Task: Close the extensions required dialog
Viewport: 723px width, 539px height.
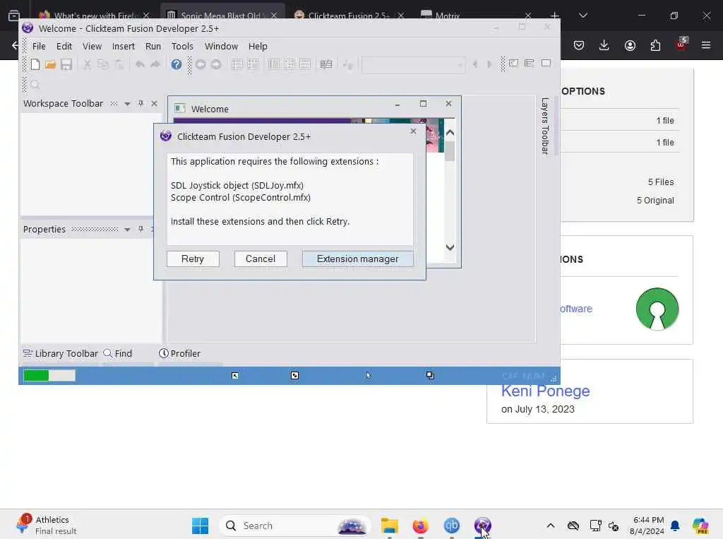Action: pos(413,131)
